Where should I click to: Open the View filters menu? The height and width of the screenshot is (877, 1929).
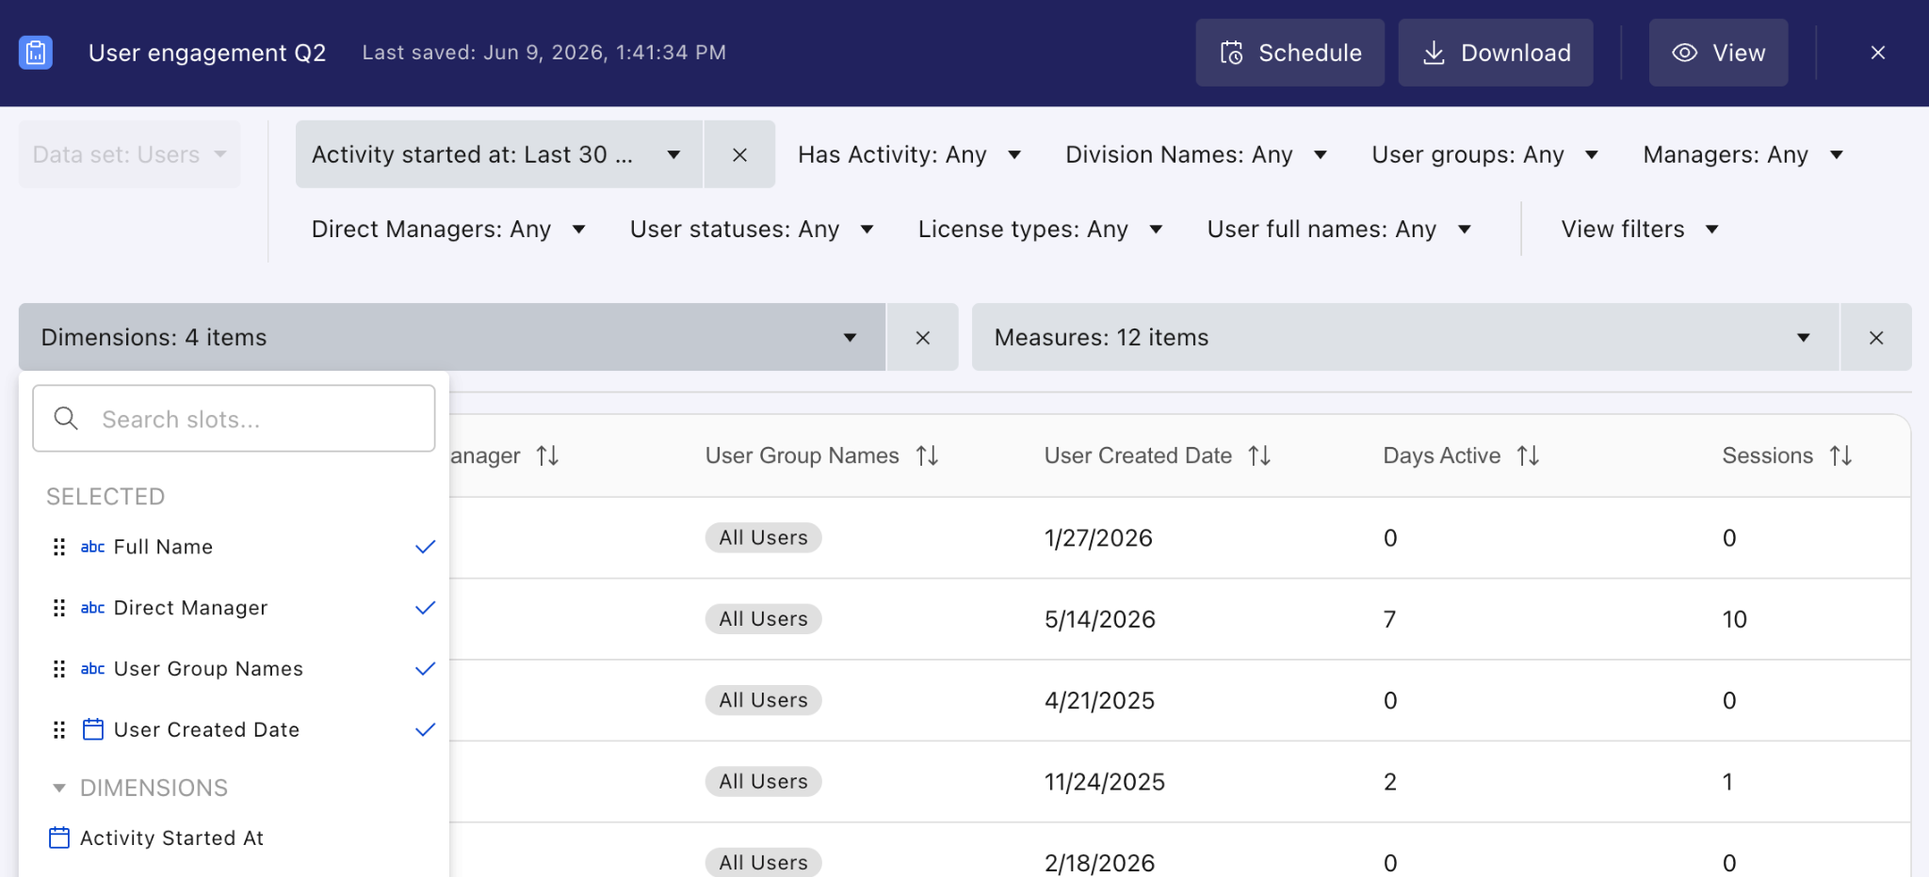click(1640, 230)
